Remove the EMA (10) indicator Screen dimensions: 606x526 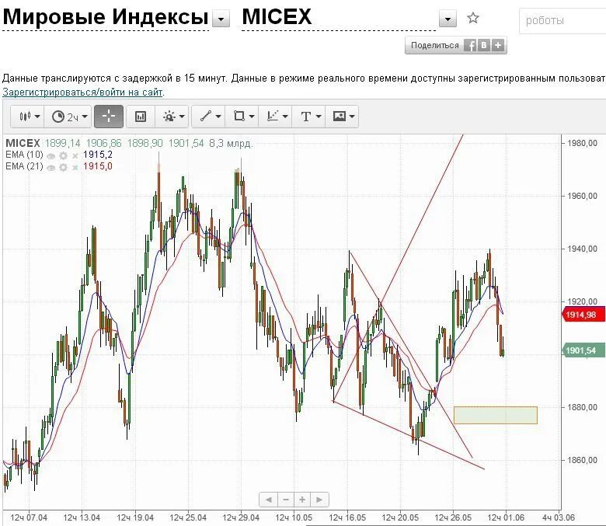point(75,155)
